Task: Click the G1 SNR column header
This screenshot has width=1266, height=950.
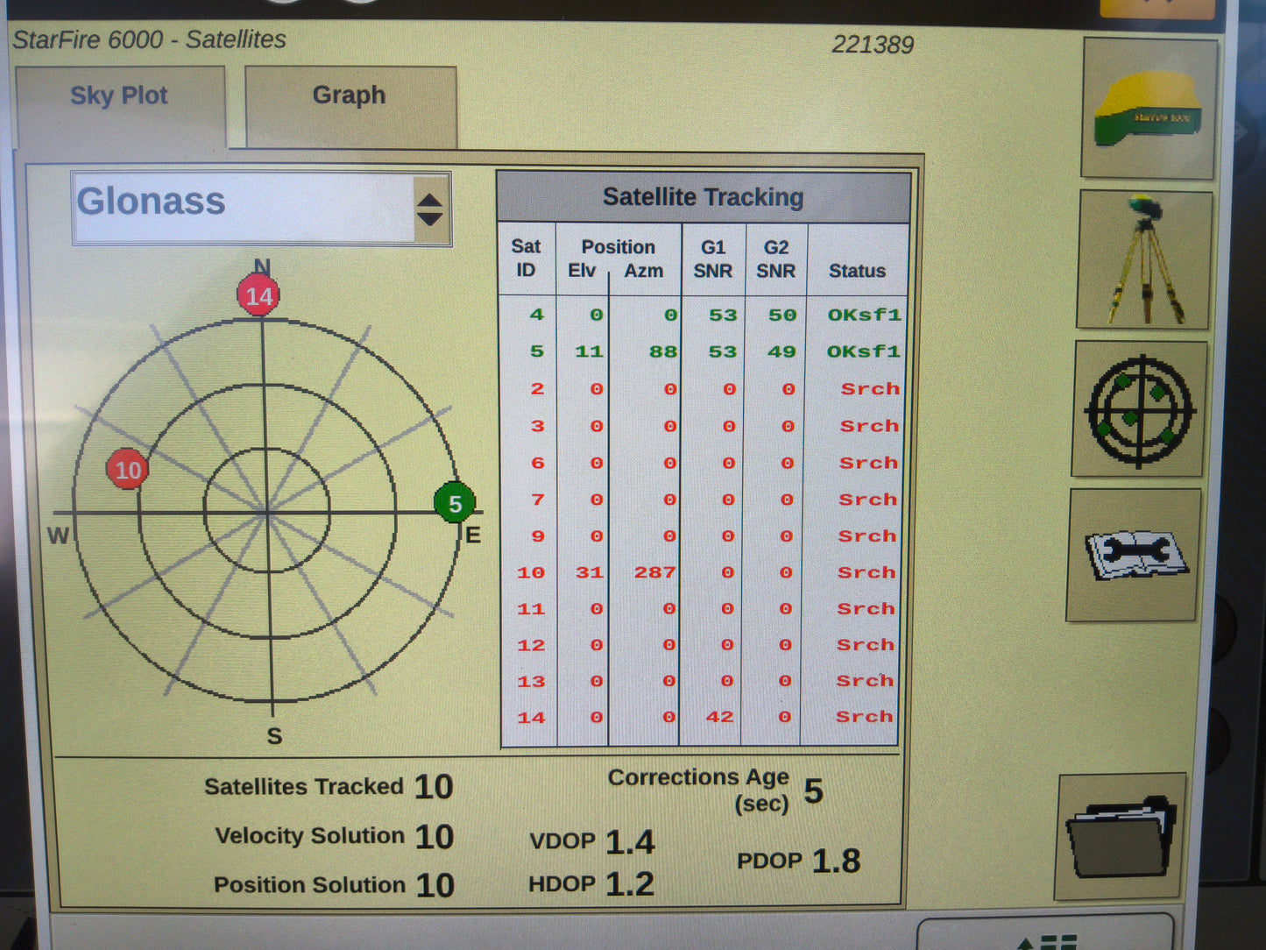Action: (x=713, y=259)
